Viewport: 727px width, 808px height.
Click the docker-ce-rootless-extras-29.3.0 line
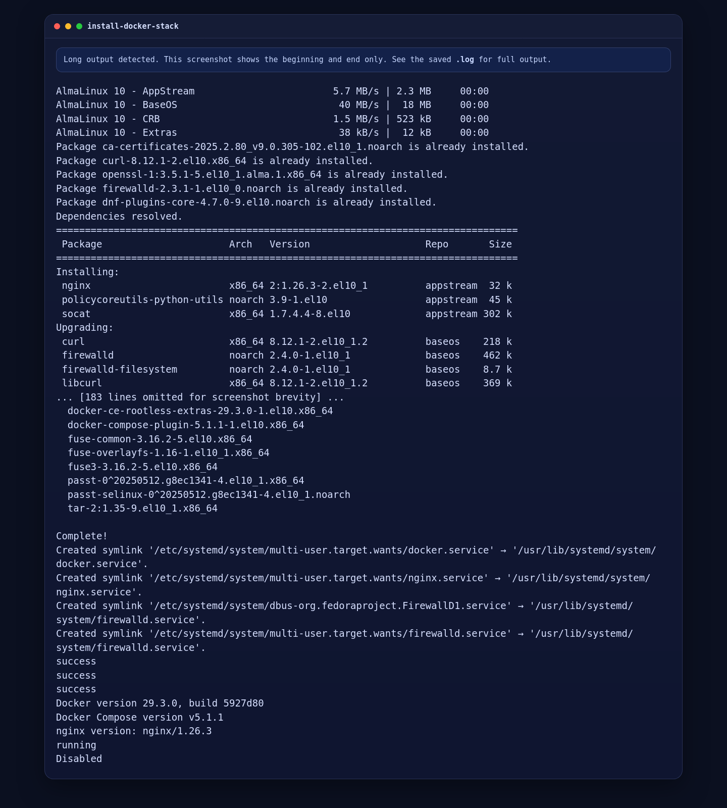click(x=200, y=411)
